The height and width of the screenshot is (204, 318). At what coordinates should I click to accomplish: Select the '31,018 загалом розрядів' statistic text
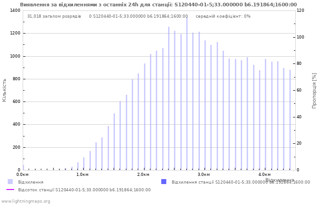[x=54, y=16]
